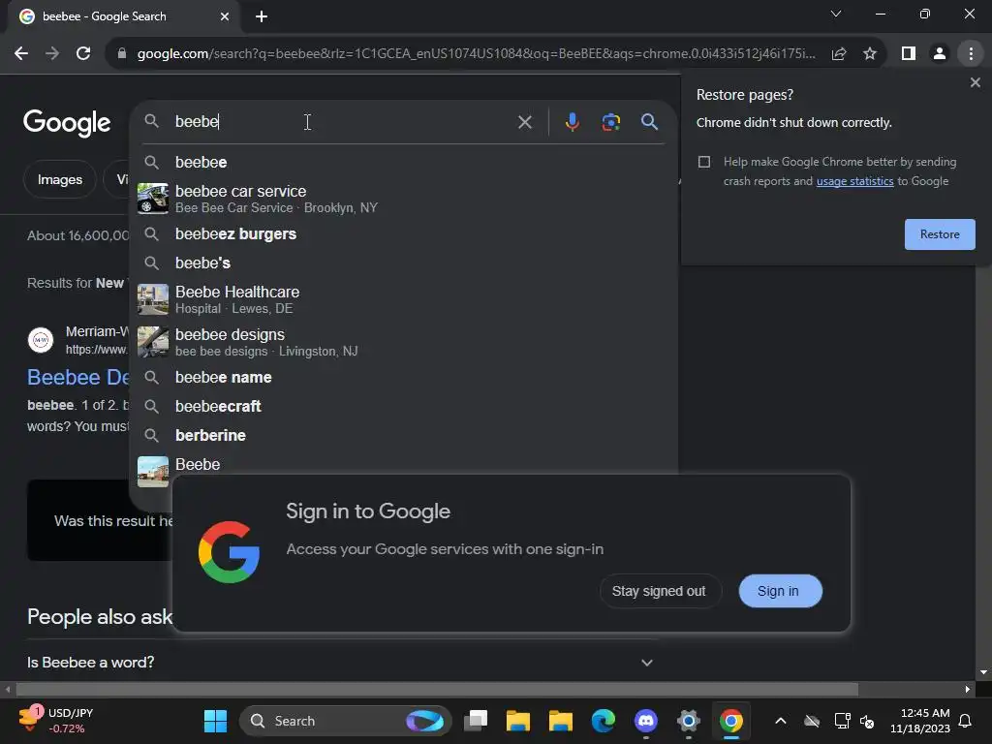The height and width of the screenshot is (744, 992).
Task: Open the Windows Start menu
Action: click(x=215, y=721)
